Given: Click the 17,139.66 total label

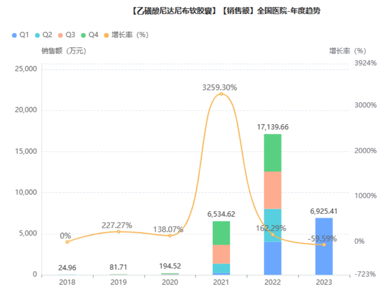Looking at the screenshot, I should 272,127.
